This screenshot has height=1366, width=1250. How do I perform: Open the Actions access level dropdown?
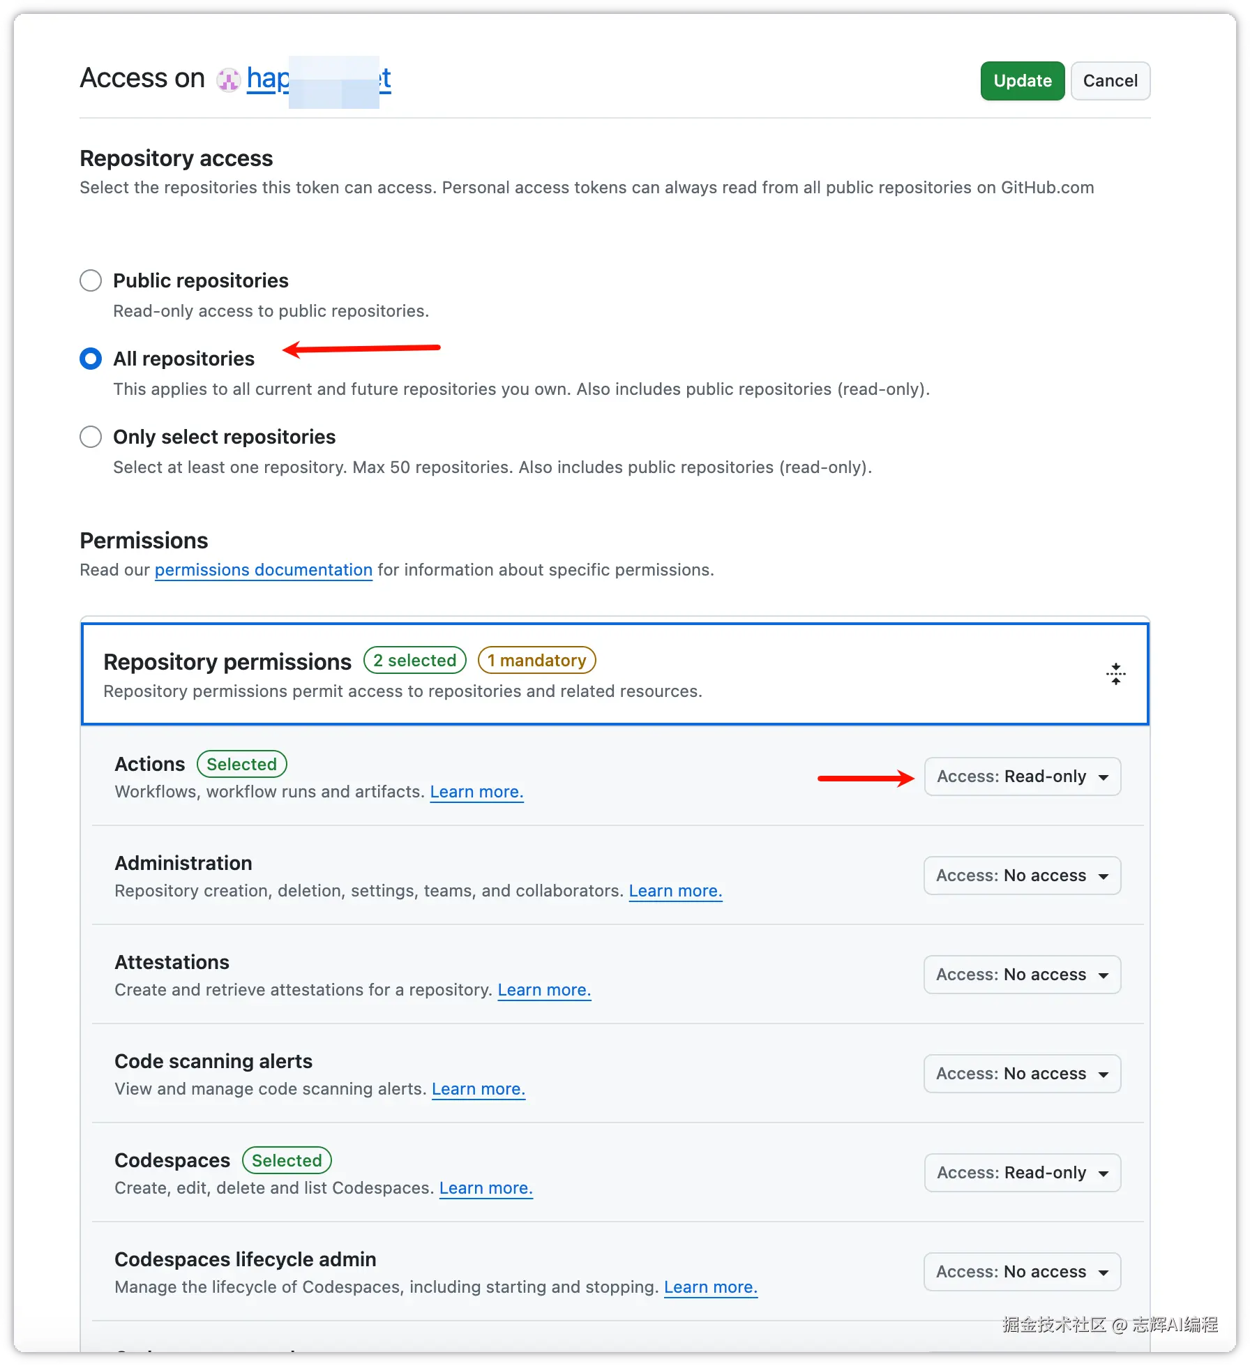click(x=1022, y=776)
